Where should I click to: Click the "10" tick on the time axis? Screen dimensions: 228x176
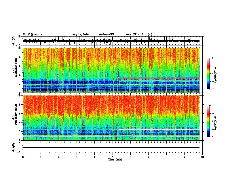[x=202, y=157]
